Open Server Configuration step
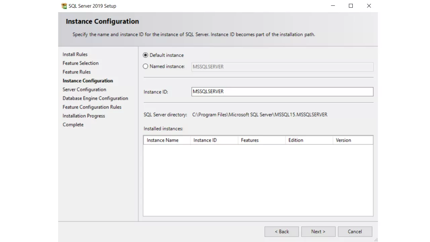 (x=84, y=89)
